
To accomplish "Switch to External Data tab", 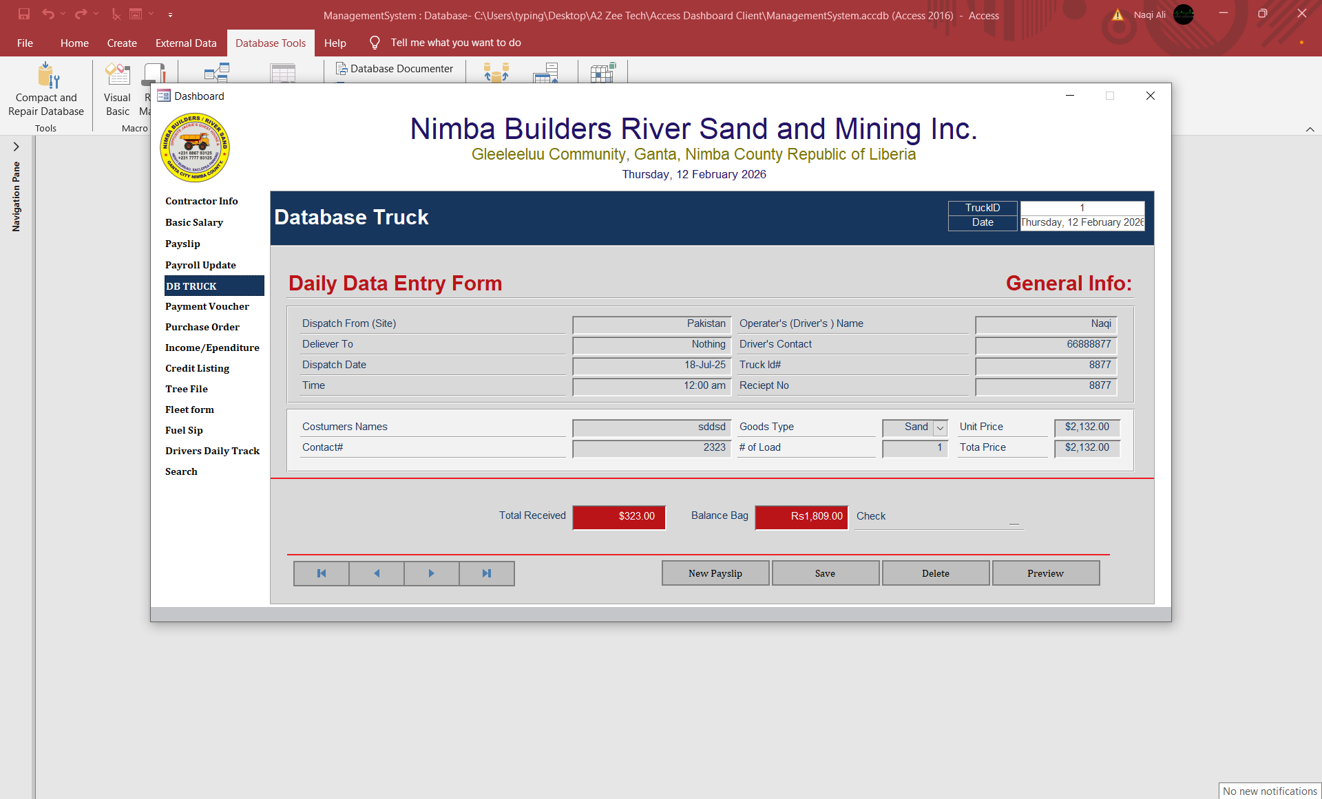I will (186, 43).
